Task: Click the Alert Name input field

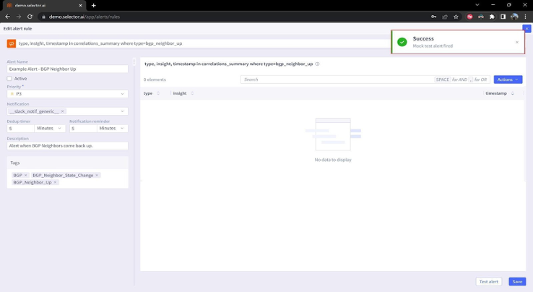Action: point(67,69)
